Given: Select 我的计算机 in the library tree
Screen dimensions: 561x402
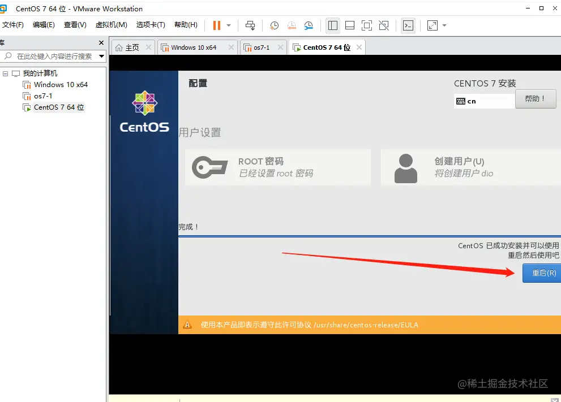Looking at the screenshot, I should [x=40, y=74].
